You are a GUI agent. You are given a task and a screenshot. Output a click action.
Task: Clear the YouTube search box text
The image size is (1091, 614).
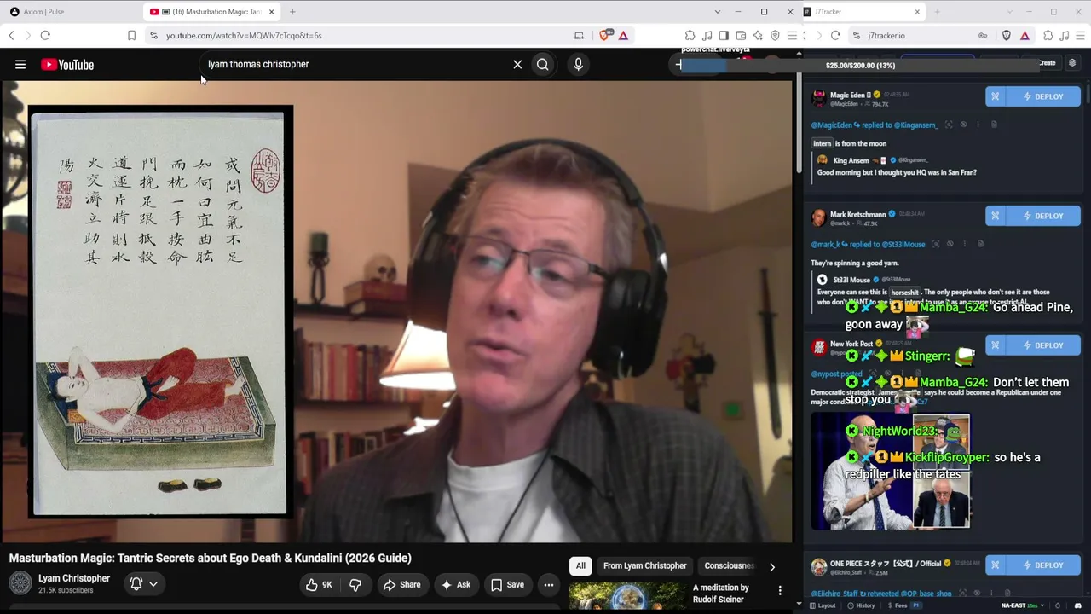pos(517,64)
